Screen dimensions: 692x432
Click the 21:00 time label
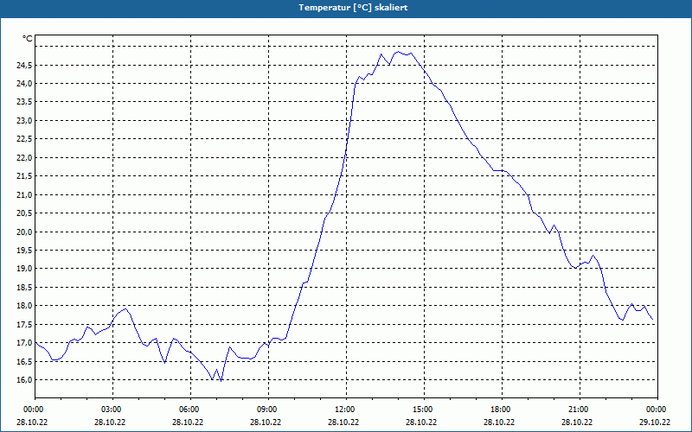pyautogui.click(x=580, y=410)
